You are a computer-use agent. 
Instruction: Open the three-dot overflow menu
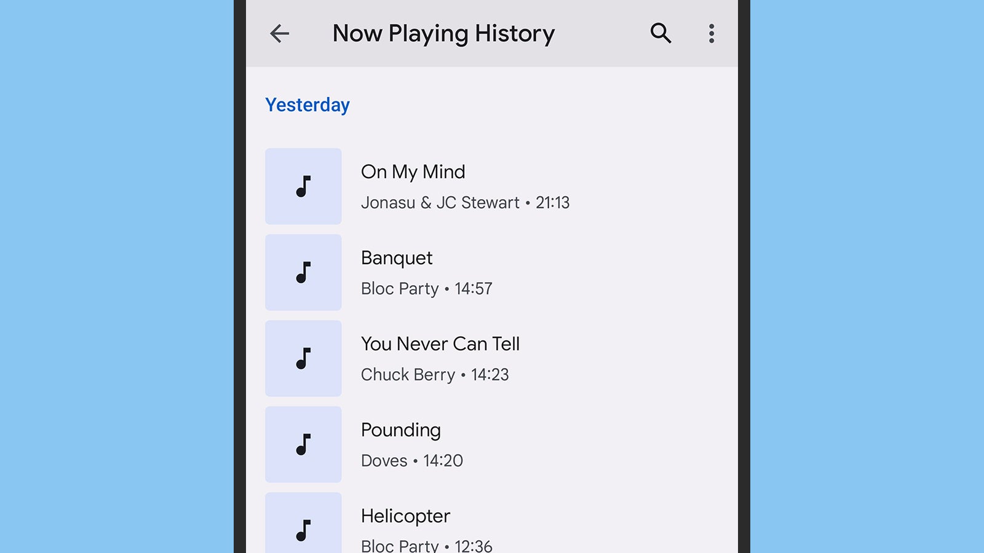click(711, 34)
